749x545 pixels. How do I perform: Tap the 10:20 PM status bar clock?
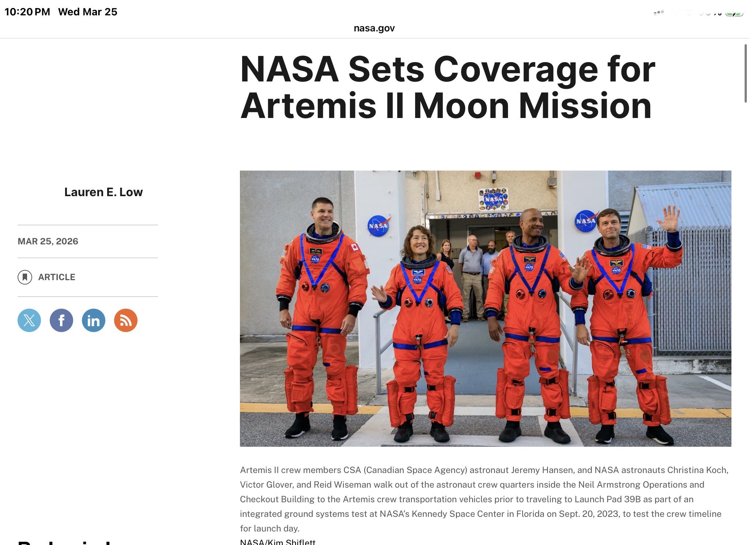click(x=27, y=12)
